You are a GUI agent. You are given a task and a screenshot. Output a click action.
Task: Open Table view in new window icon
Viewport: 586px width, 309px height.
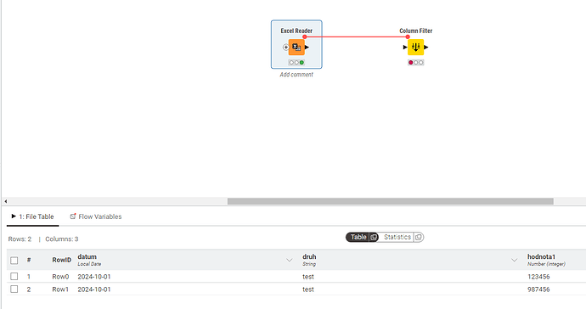374,237
